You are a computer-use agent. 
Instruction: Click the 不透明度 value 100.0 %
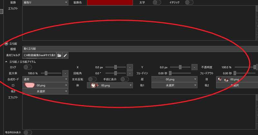226,67
